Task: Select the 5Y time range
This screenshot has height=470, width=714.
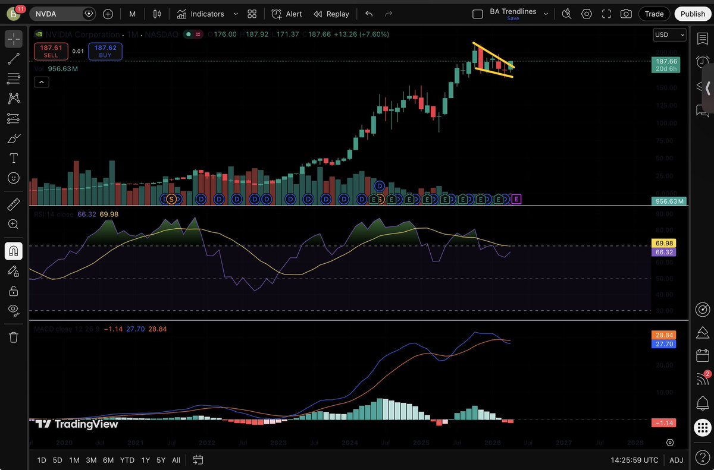Action: pyautogui.click(x=161, y=460)
